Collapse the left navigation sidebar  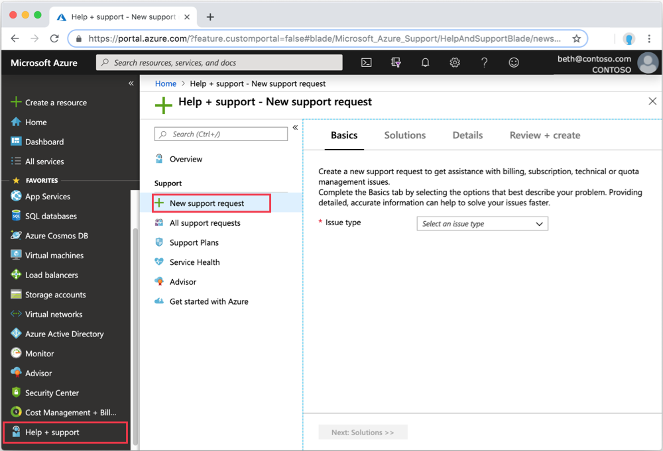click(131, 83)
